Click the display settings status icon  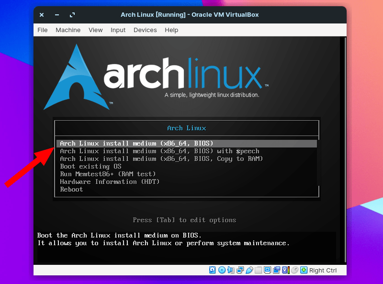coord(267,270)
